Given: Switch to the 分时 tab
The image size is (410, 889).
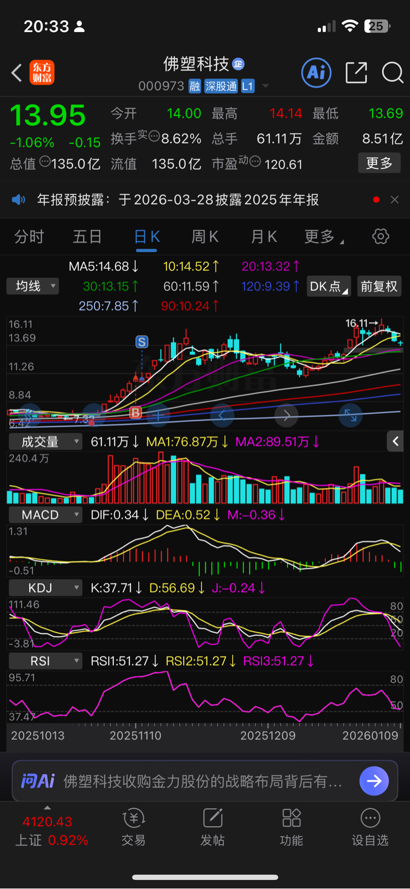Looking at the screenshot, I should point(29,236).
